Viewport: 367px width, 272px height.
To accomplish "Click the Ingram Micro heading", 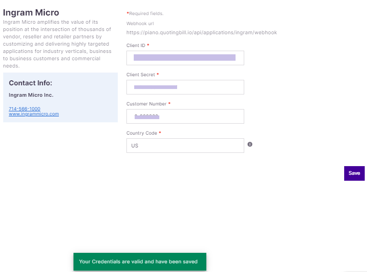I will click(31, 13).
